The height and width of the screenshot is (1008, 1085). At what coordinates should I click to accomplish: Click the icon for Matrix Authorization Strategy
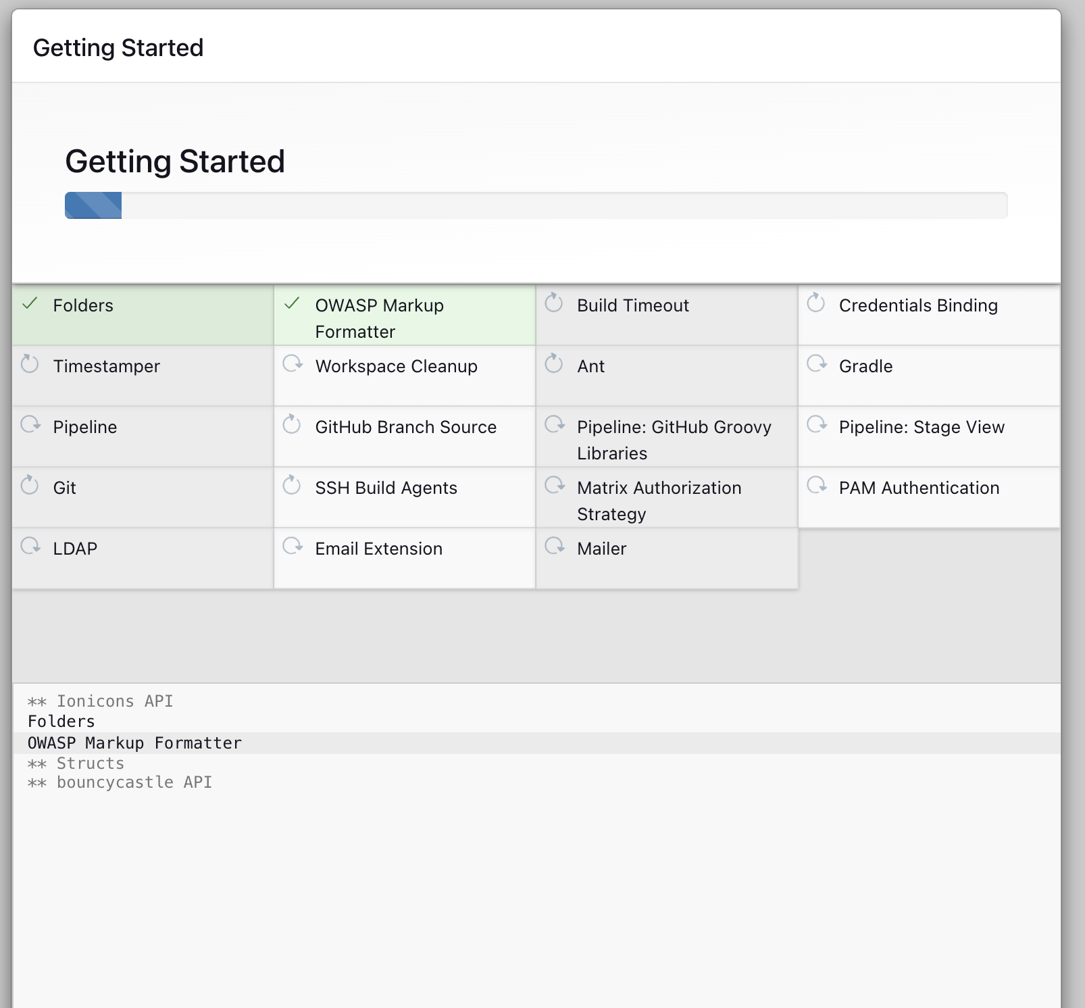pyautogui.click(x=555, y=486)
